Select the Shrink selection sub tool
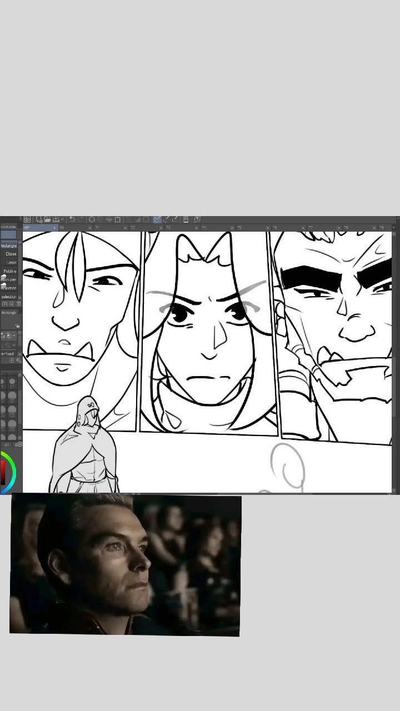The height and width of the screenshot is (711, 400). (8, 297)
